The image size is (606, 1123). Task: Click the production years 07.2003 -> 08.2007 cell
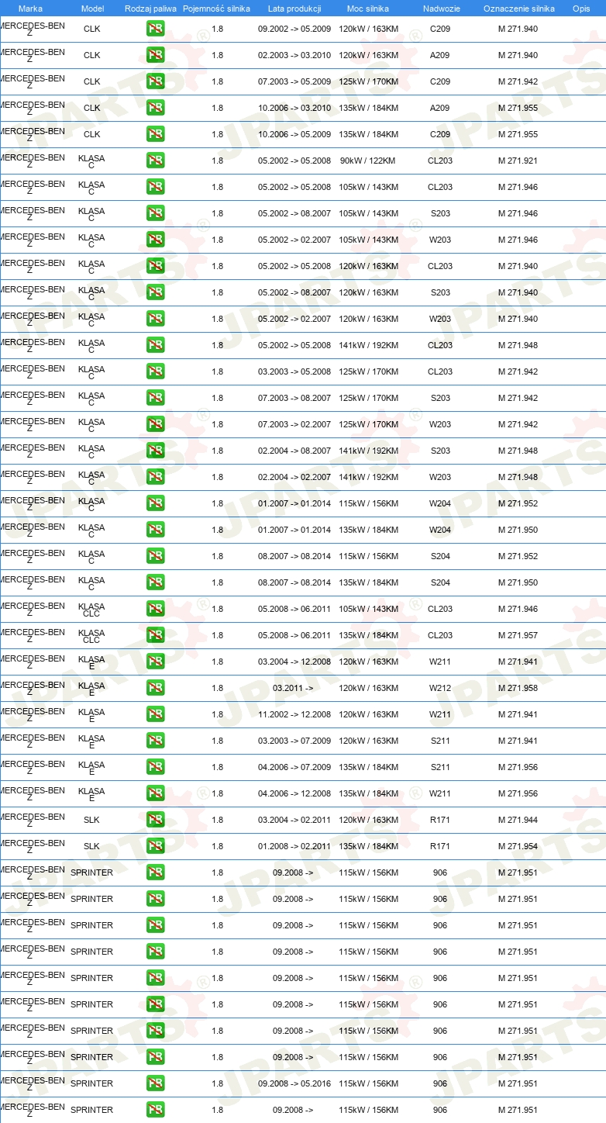294,398
